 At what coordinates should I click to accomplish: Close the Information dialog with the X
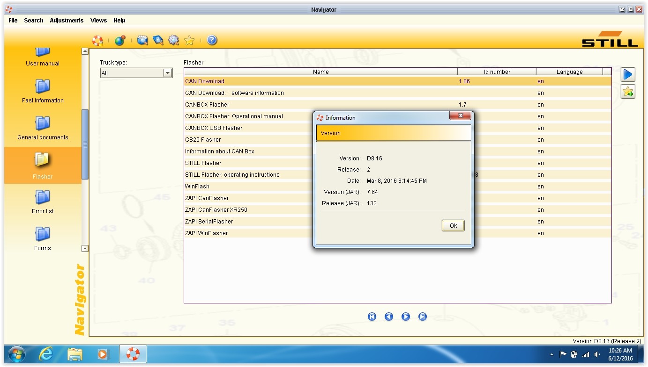coord(461,116)
